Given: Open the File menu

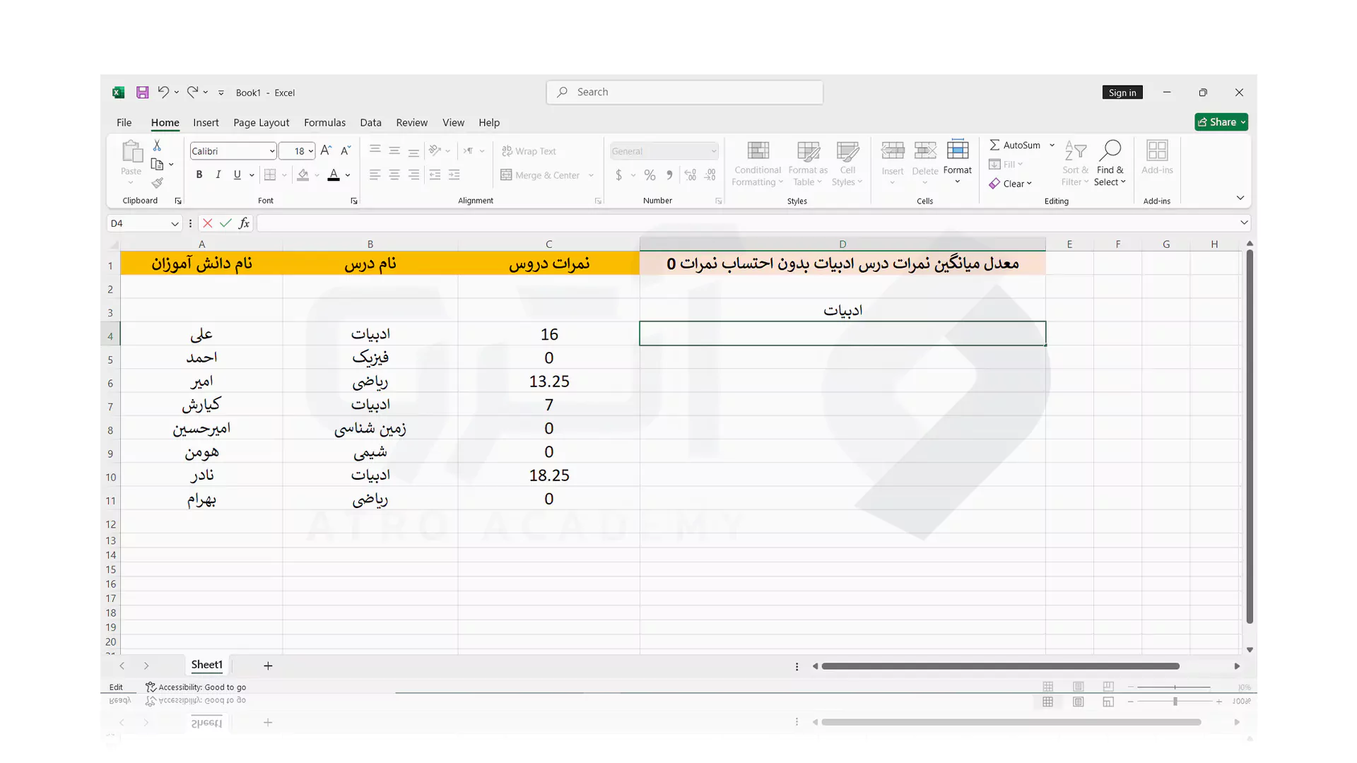Looking at the screenshot, I should pyautogui.click(x=124, y=122).
